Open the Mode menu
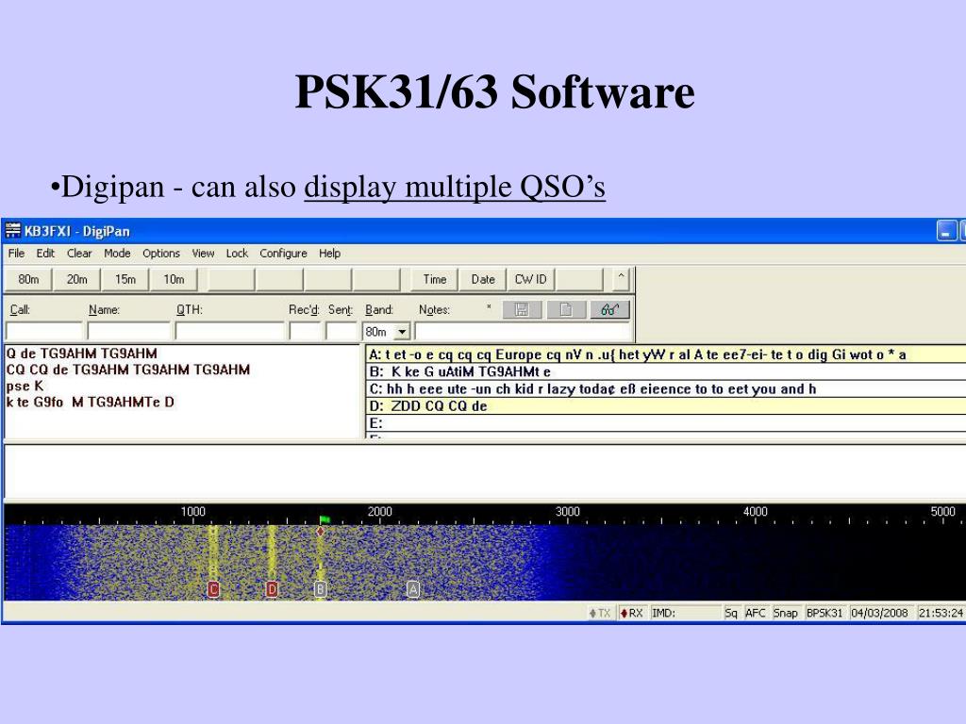The height and width of the screenshot is (724, 966). (117, 253)
